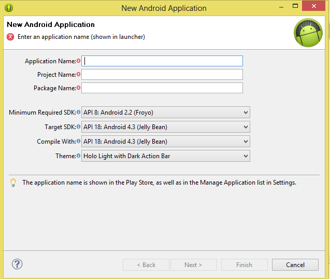Click the 'Minimum Required SDK:' label

(x=42, y=113)
